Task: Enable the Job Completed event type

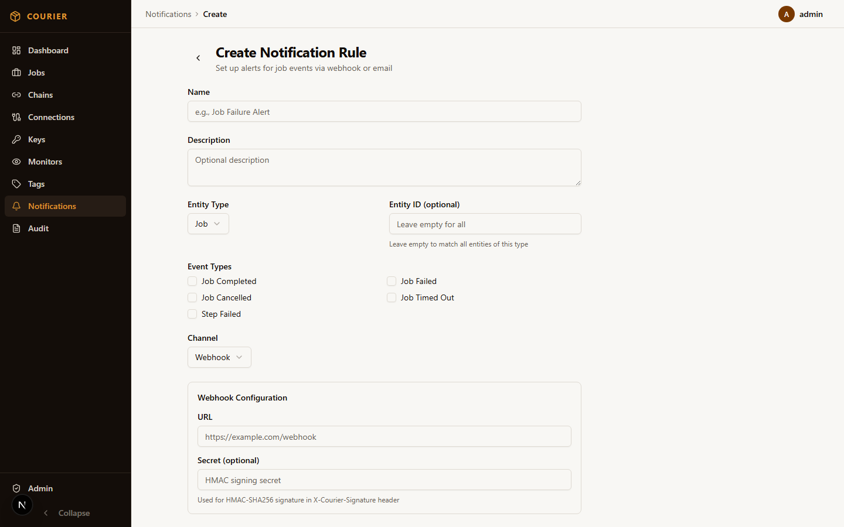Action: pyautogui.click(x=192, y=281)
